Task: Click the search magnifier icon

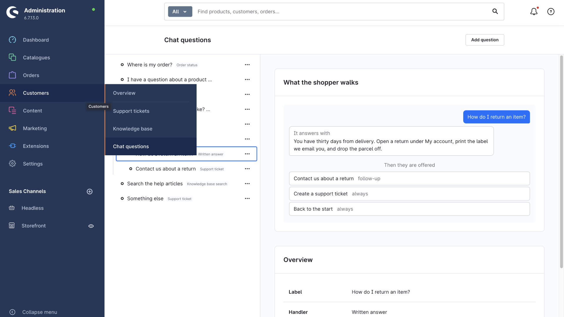Action: pos(495,11)
